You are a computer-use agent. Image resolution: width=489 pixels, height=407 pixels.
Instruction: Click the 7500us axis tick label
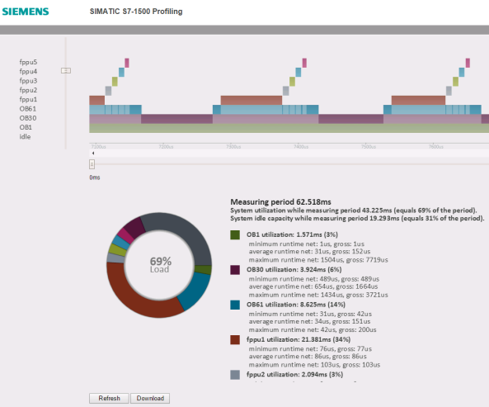tap(369, 146)
